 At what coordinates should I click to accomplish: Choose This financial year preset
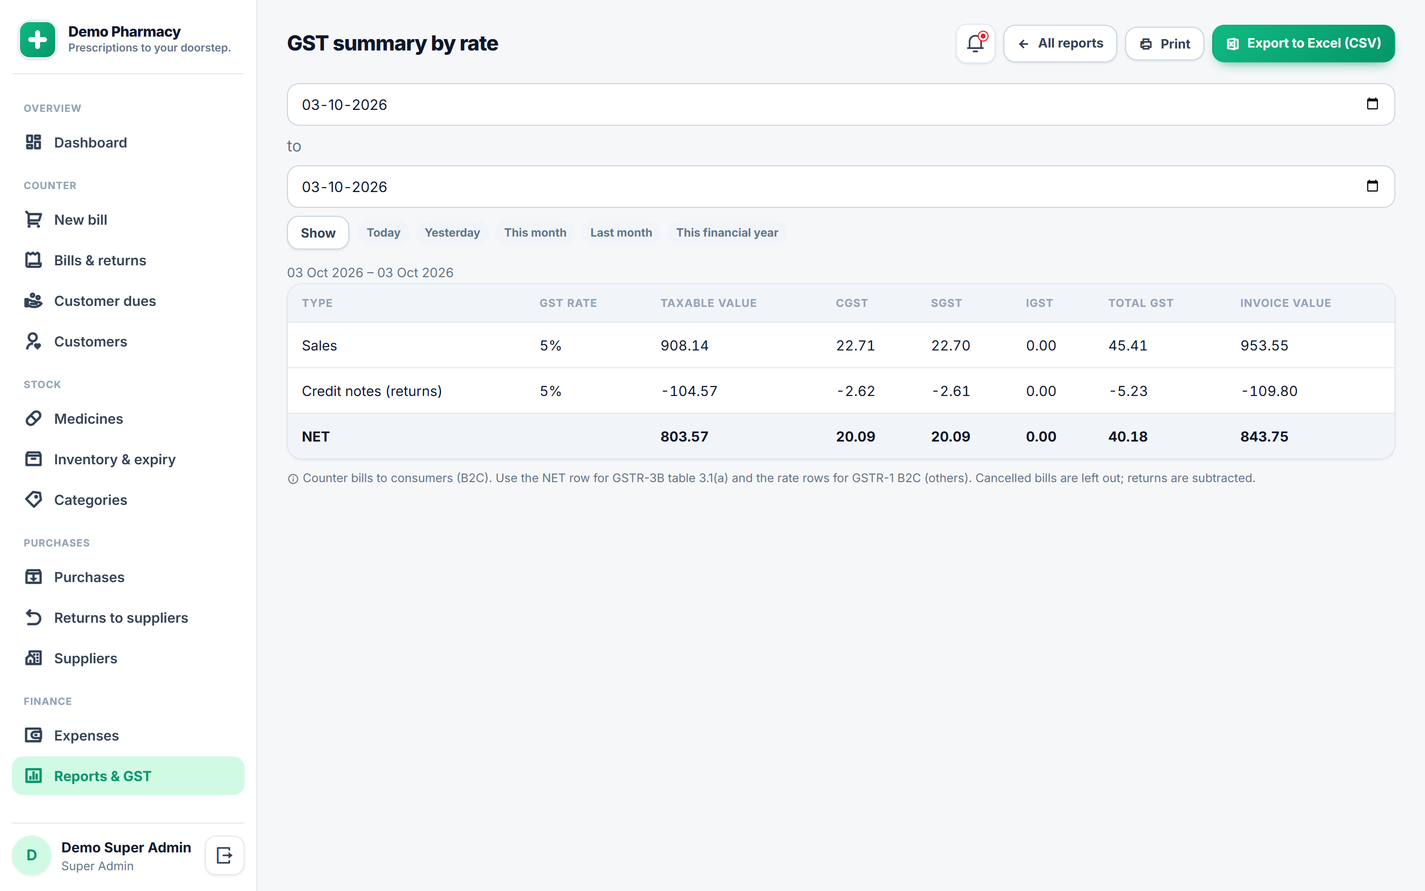pos(727,233)
